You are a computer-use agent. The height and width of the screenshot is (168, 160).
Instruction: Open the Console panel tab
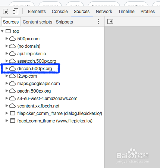60,12
